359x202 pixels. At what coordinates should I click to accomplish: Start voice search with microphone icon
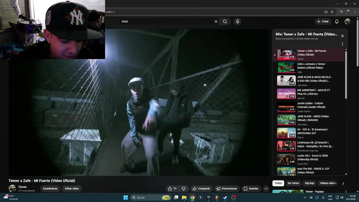tap(238, 22)
